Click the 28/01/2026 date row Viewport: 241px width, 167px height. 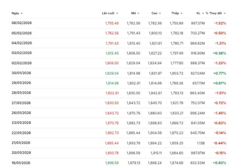click(21, 93)
